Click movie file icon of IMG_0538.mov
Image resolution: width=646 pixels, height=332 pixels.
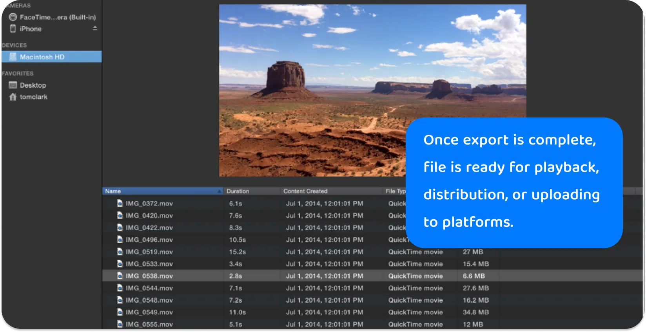pos(120,276)
